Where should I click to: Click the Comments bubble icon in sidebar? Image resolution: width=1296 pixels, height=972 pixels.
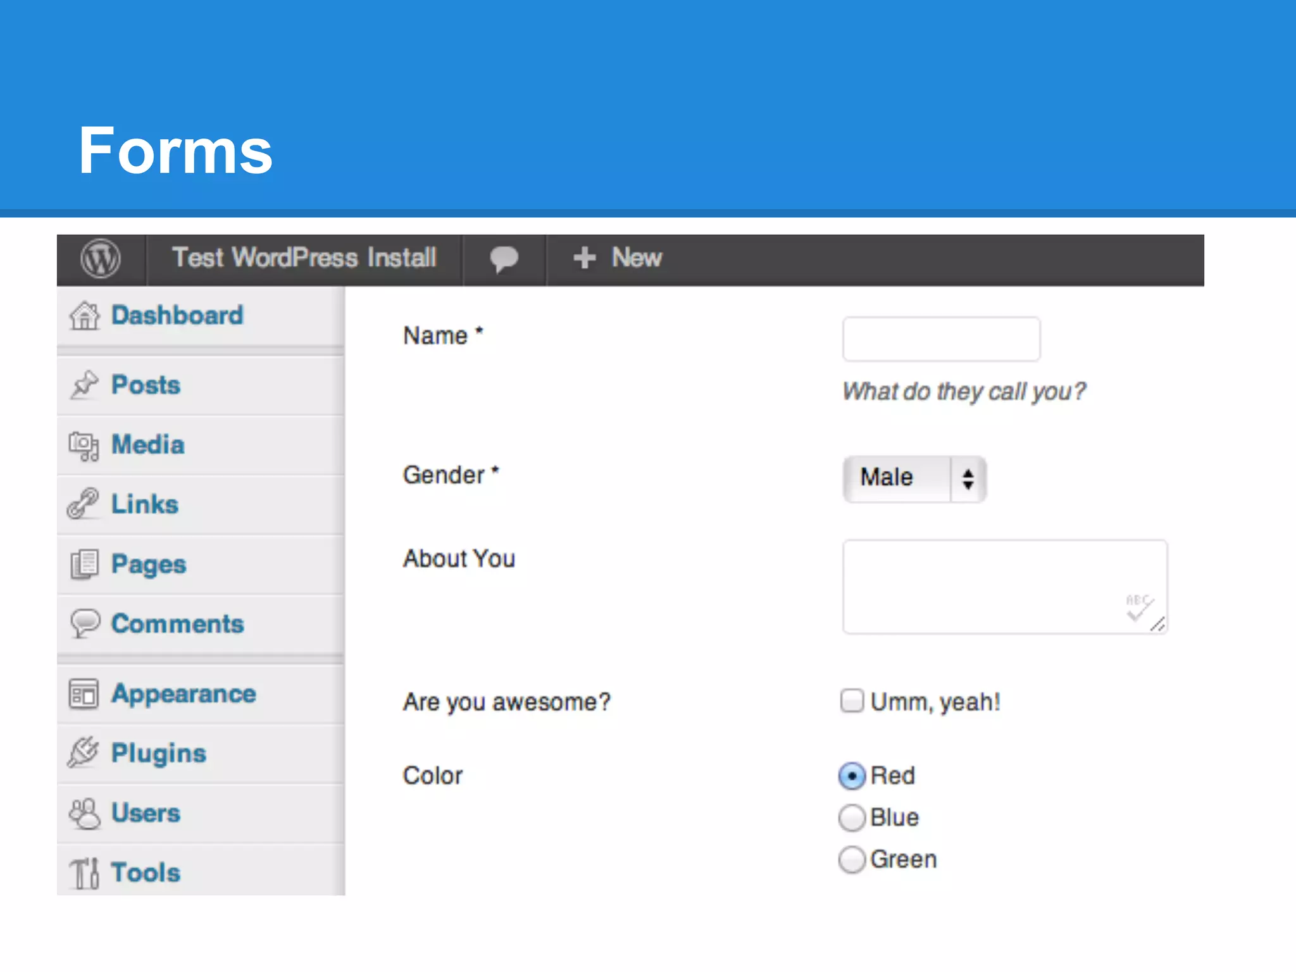85,623
